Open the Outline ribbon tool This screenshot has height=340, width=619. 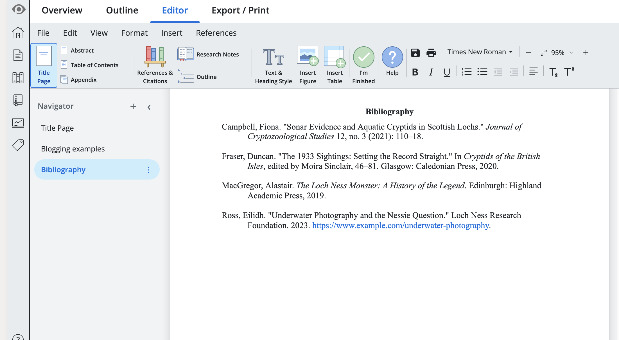(x=197, y=77)
